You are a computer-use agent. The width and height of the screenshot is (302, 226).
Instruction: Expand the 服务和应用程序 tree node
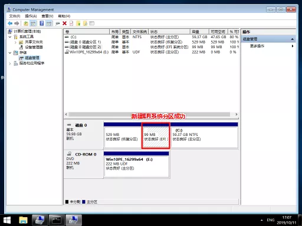(x=10, y=64)
